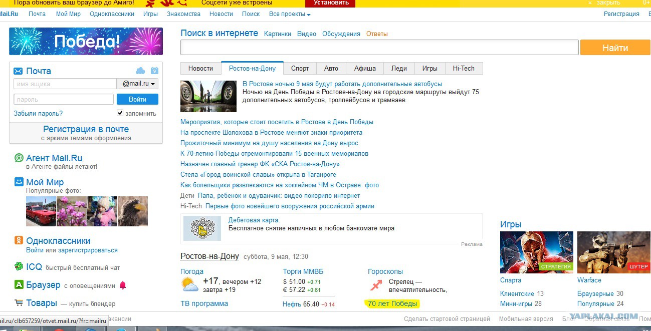651x331 pixels.
Task: Click the Мой Мир top navigation link
Action: (68, 14)
